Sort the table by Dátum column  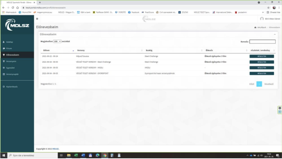click(47, 50)
